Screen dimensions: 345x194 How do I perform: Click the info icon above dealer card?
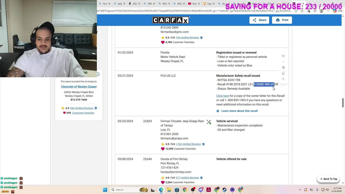(98, 74)
